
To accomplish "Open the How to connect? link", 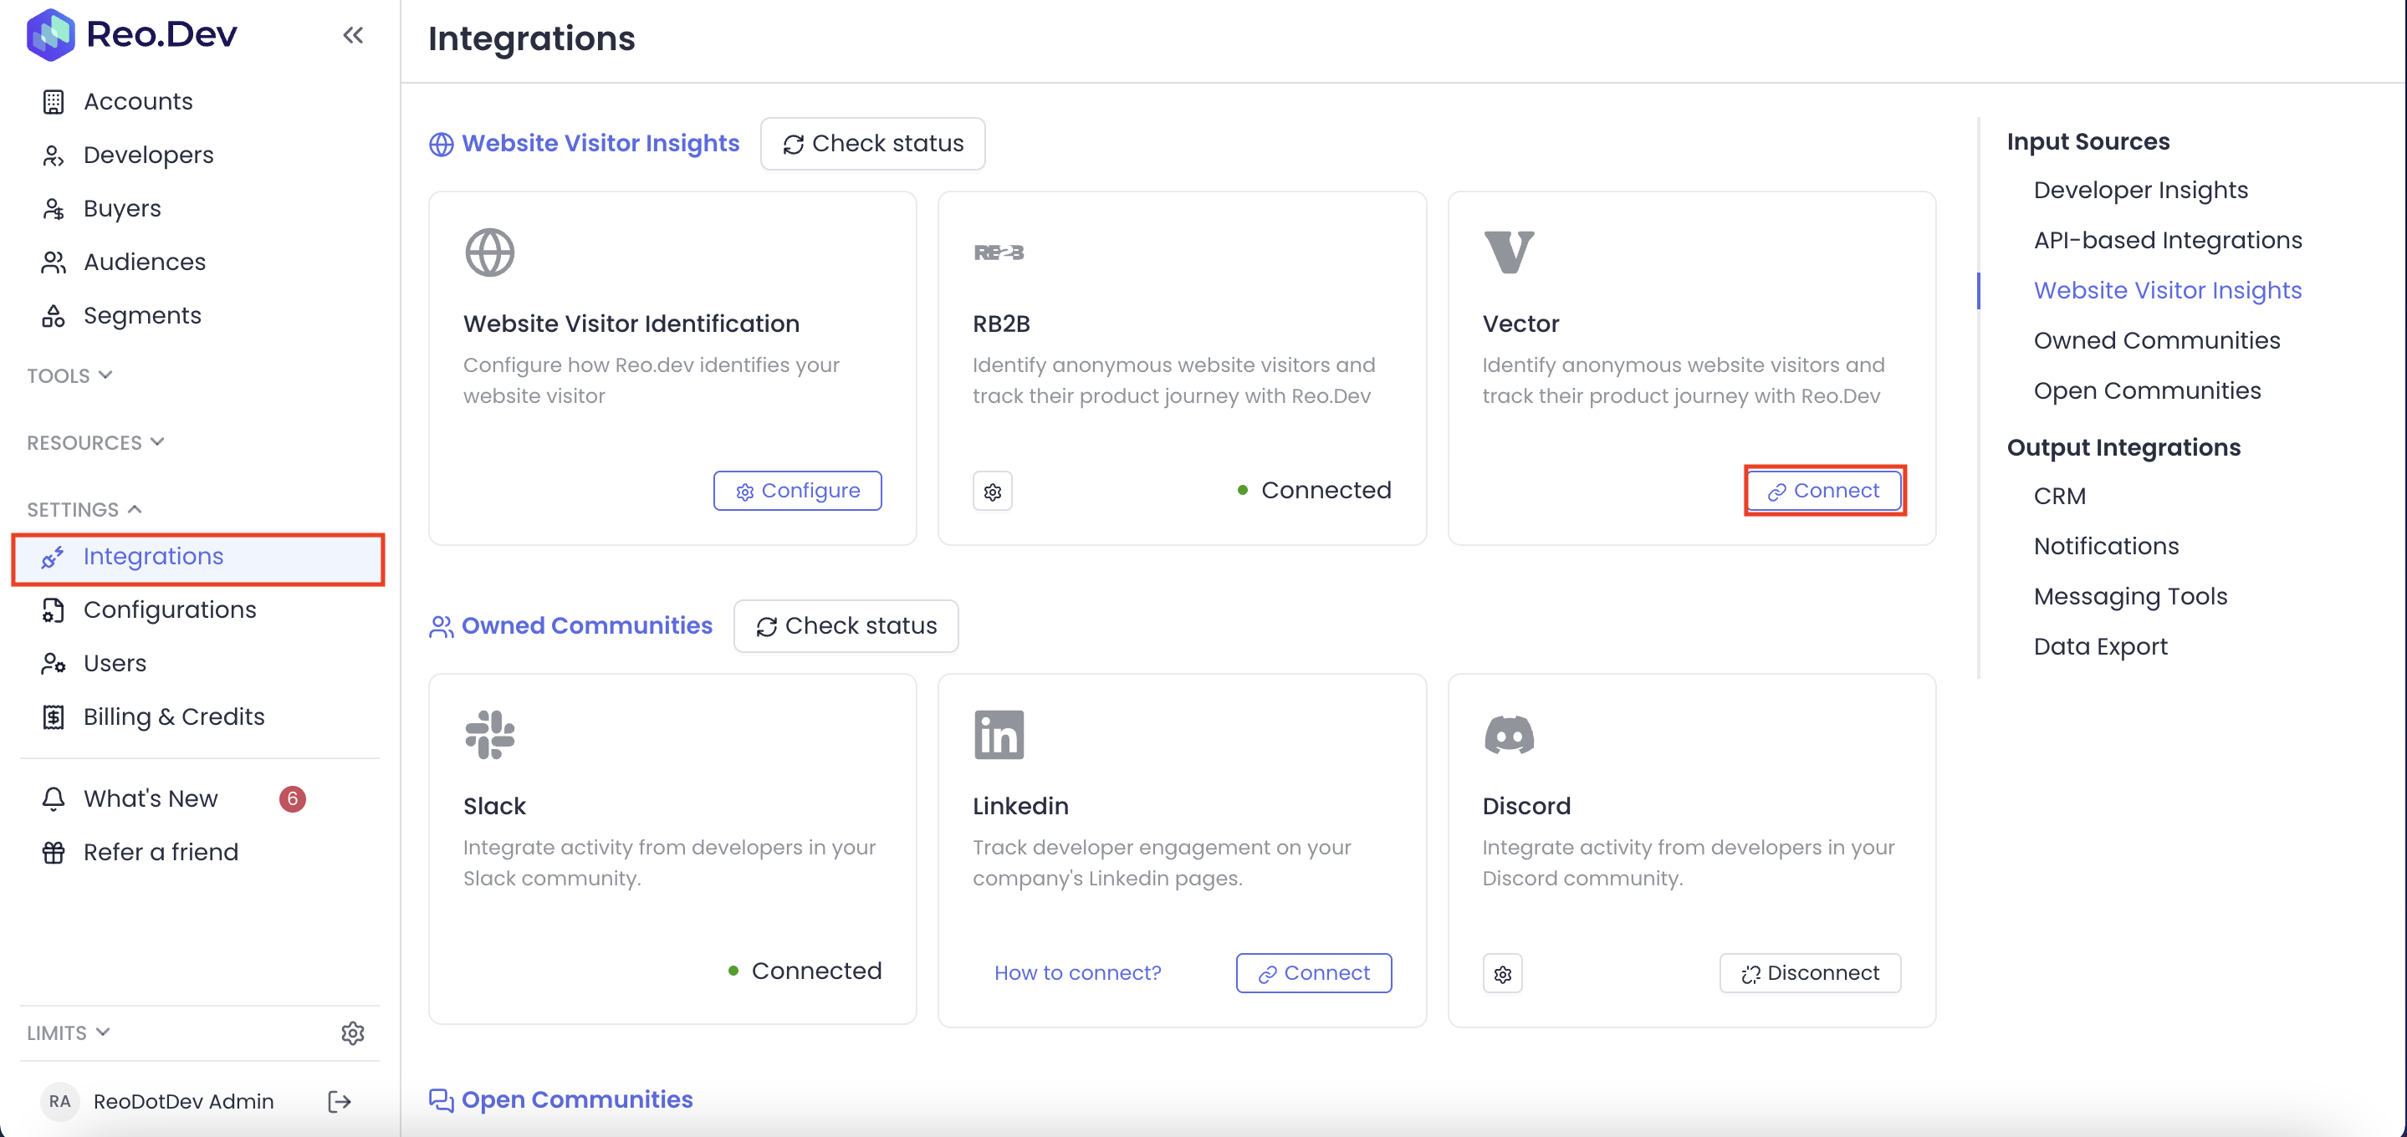I will click(1076, 972).
